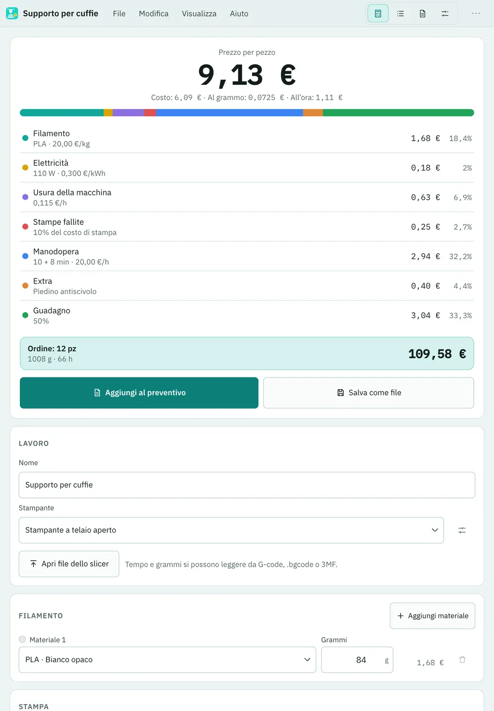
Task: Click Salva come file button
Action: coord(369,393)
